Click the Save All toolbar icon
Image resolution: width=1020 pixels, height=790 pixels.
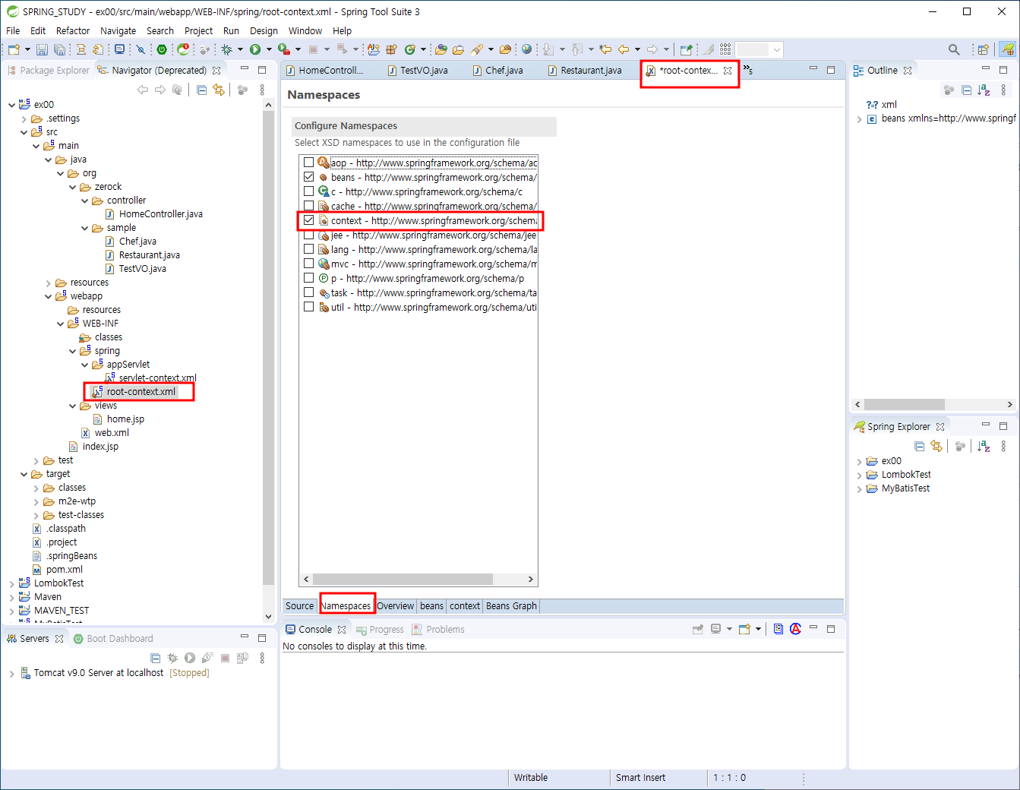coord(59,49)
